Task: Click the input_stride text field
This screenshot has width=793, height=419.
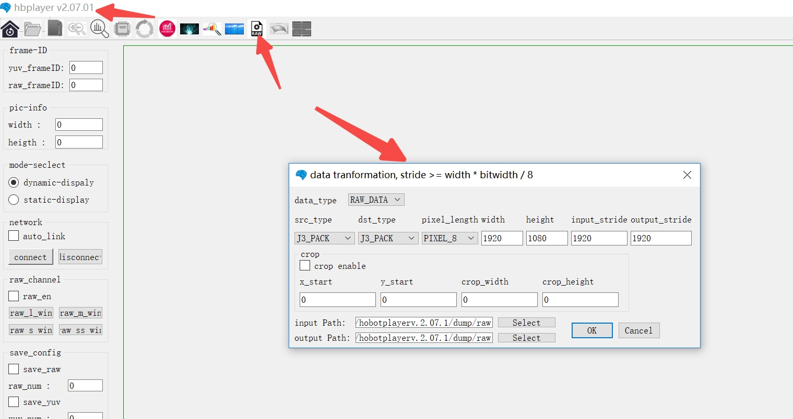Action: click(599, 238)
